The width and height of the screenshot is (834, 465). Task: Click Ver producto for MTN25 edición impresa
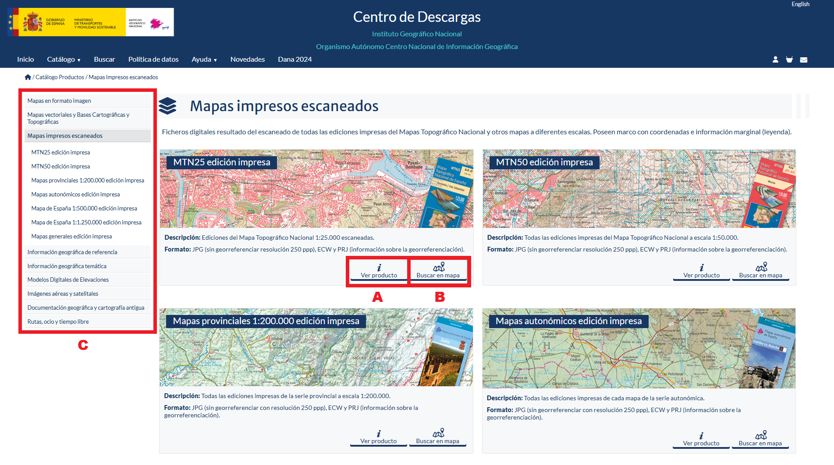(379, 271)
